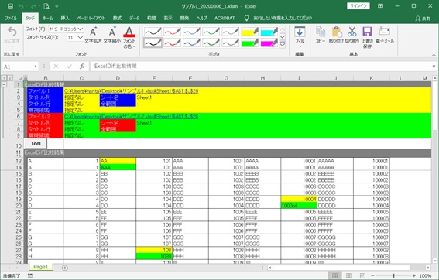Image resolution: width=439 pixels, height=280 pixels.
Task: Select the scissors 切り取り cut icon
Action: (x=352, y=36)
